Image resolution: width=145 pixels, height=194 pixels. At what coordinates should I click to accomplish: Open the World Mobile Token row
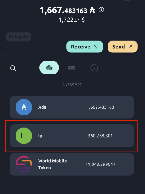72,164
